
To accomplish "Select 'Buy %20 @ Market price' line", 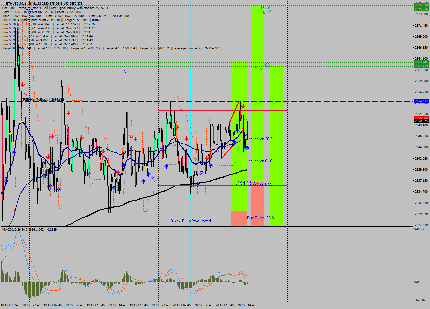I will pyautogui.click(x=52, y=20).
